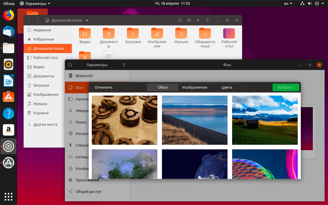This screenshot has width=328, height=205.
Task: Select Документы in the Files sidebar
Action: pyautogui.click(x=44, y=76)
